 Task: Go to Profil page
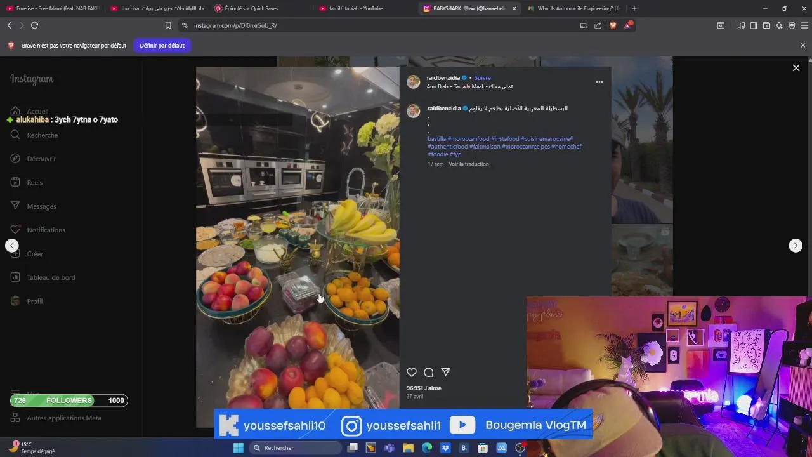tap(27, 301)
